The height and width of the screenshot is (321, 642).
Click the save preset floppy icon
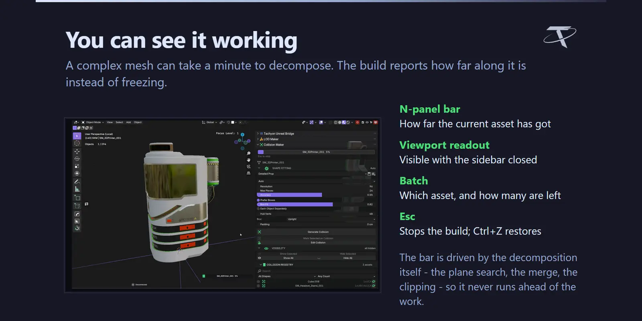(370, 174)
